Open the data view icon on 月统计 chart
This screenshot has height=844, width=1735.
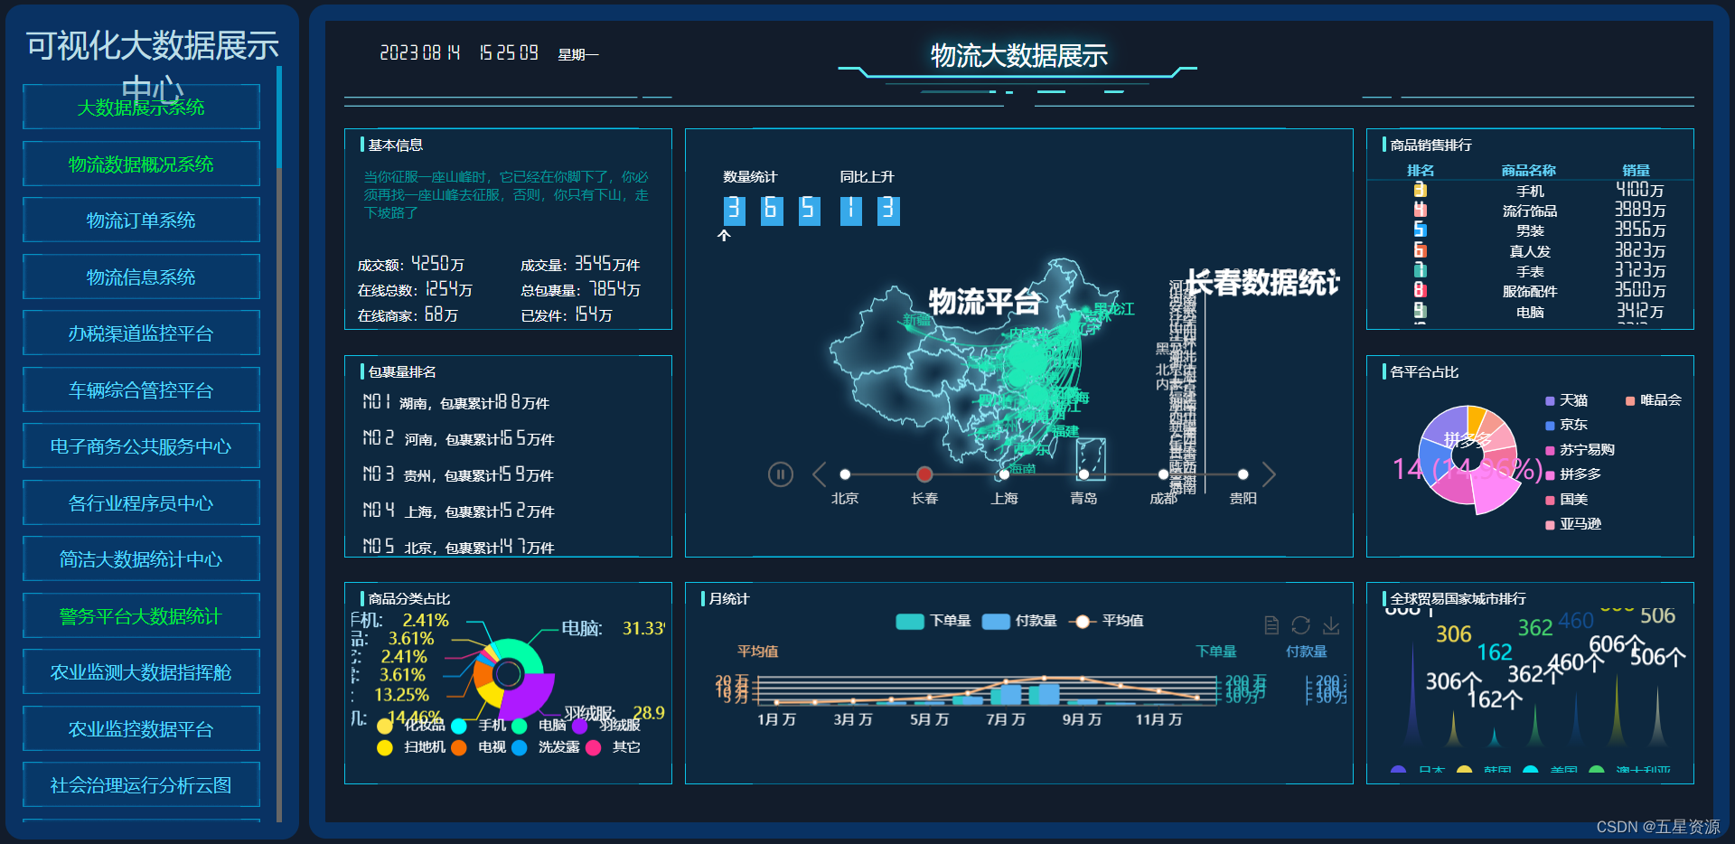tap(1271, 624)
